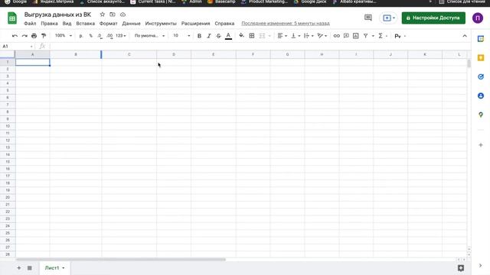Screen dimensions: 490x275
Task: Open the Инструменты menu
Action: pyautogui.click(x=161, y=24)
